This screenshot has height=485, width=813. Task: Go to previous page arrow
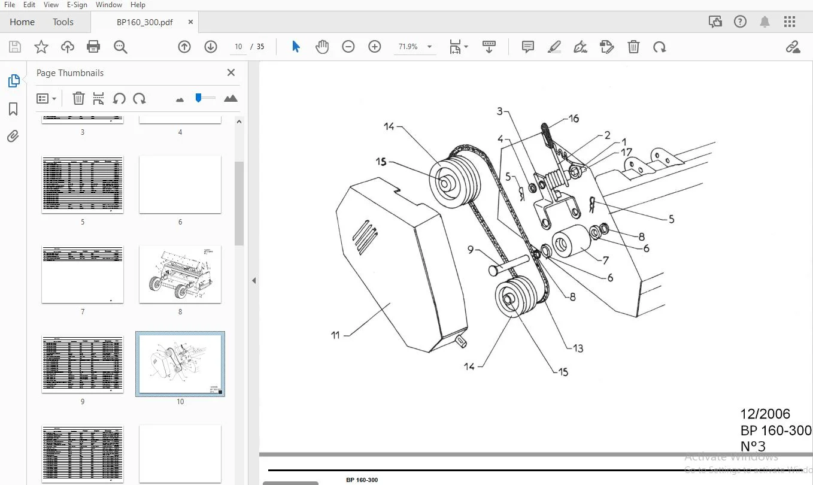[x=184, y=47]
